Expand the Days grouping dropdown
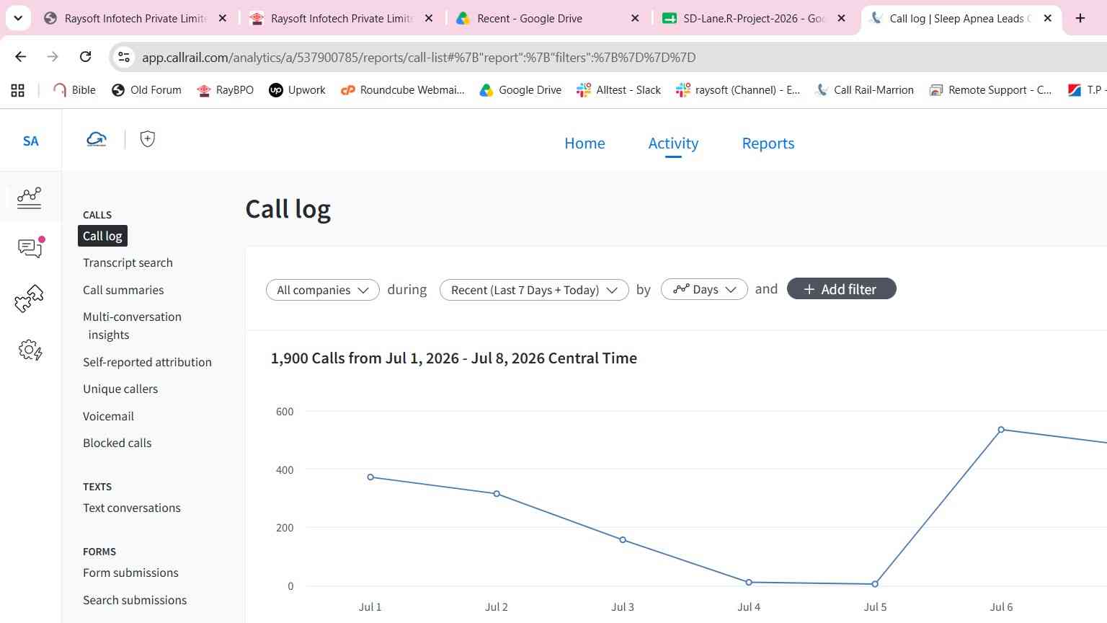Viewport: 1107px width, 623px height. pyautogui.click(x=704, y=290)
